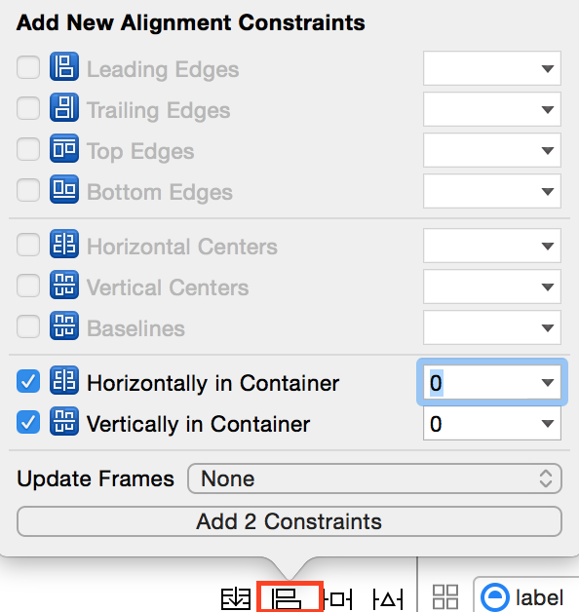Screen dimensions: 579x612
Task: Open the Pin constraints toolbar icon
Action: [338, 598]
